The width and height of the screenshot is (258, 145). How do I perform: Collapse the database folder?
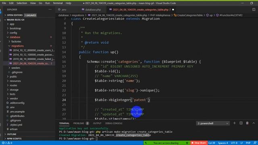pos(15,37)
